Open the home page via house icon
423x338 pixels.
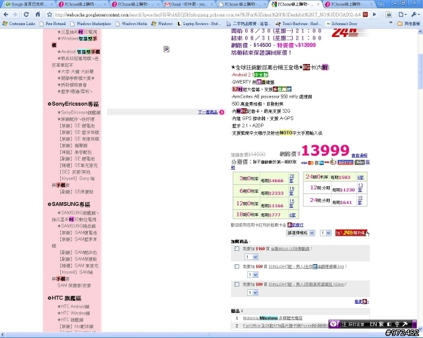click(x=38, y=15)
